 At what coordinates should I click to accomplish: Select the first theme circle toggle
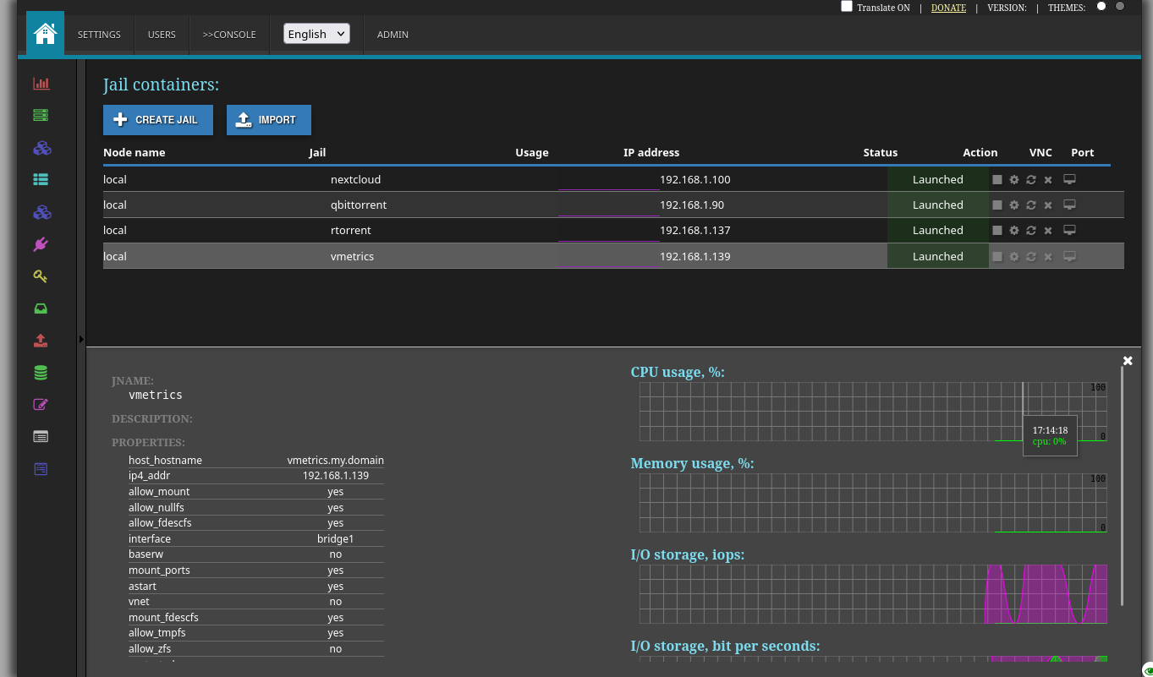[x=1101, y=7]
